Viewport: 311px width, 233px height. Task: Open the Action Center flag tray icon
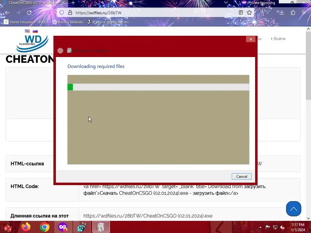[268, 227]
